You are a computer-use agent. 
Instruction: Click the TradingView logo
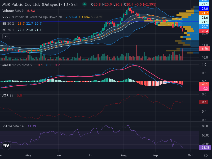(x=6, y=146)
